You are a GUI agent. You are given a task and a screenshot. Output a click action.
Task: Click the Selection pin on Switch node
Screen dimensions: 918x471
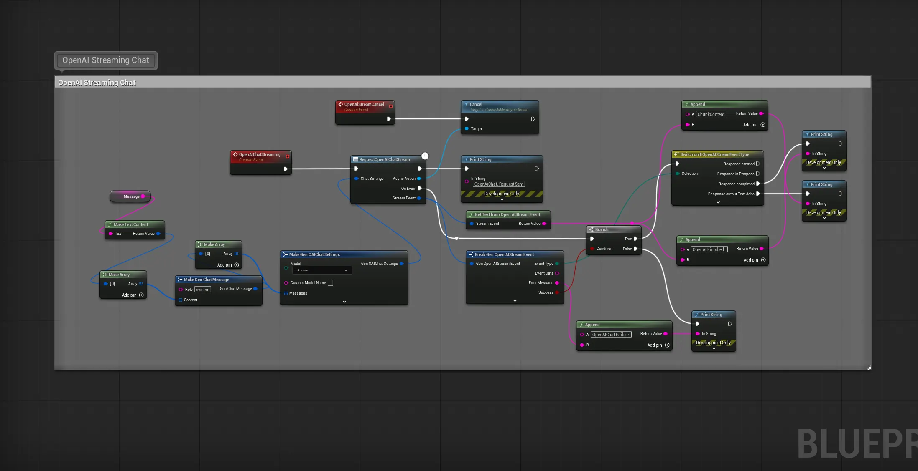pos(677,174)
